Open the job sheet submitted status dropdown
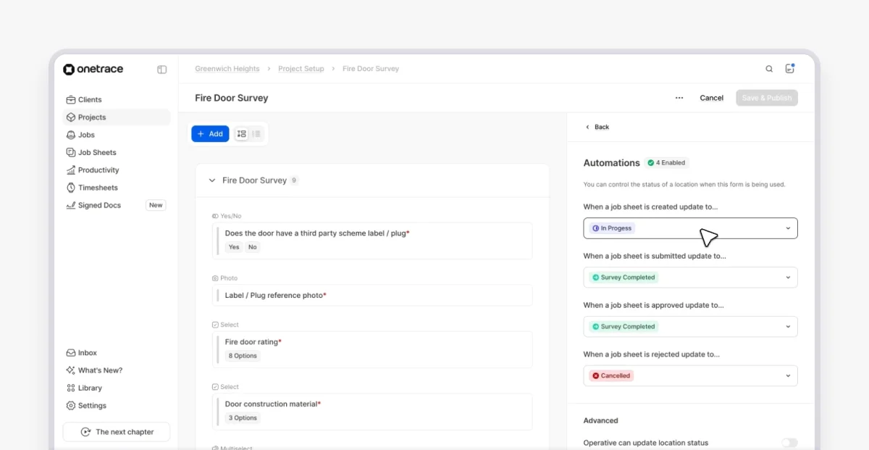The height and width of the screenshot is (450, 869). (690, 278)
